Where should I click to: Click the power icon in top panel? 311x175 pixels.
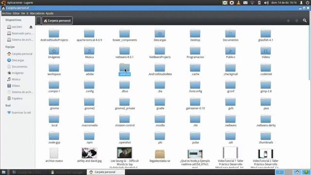[x=308, y=2]
